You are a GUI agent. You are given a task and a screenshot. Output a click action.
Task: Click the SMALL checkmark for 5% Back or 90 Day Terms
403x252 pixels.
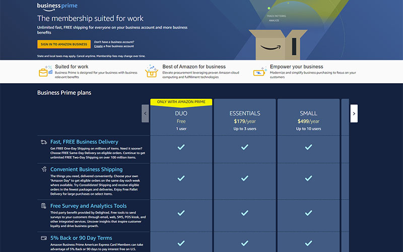pyautogui.click(x=308, y=243)
